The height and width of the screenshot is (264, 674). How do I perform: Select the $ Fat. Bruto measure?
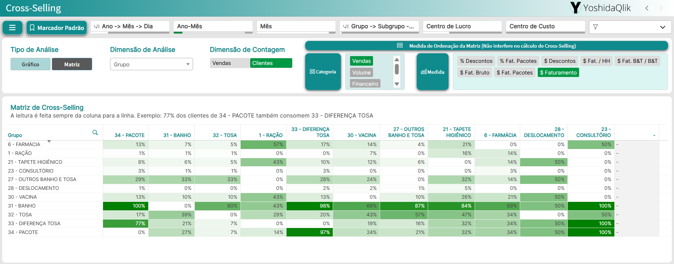tap(475, 73)
